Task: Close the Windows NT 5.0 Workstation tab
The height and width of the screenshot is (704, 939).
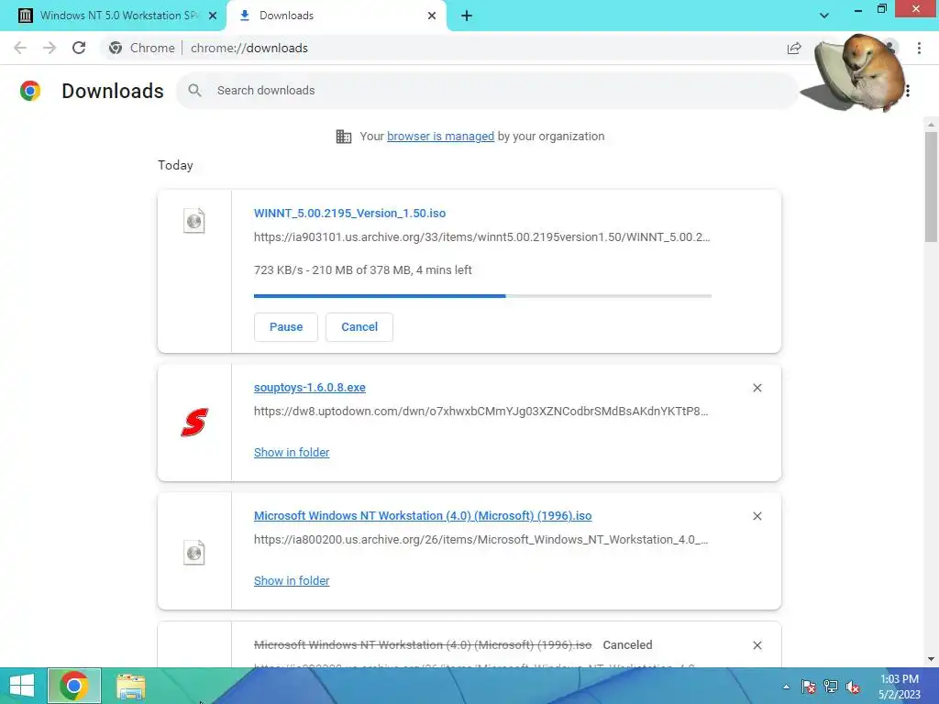Action: coord(213,16)
